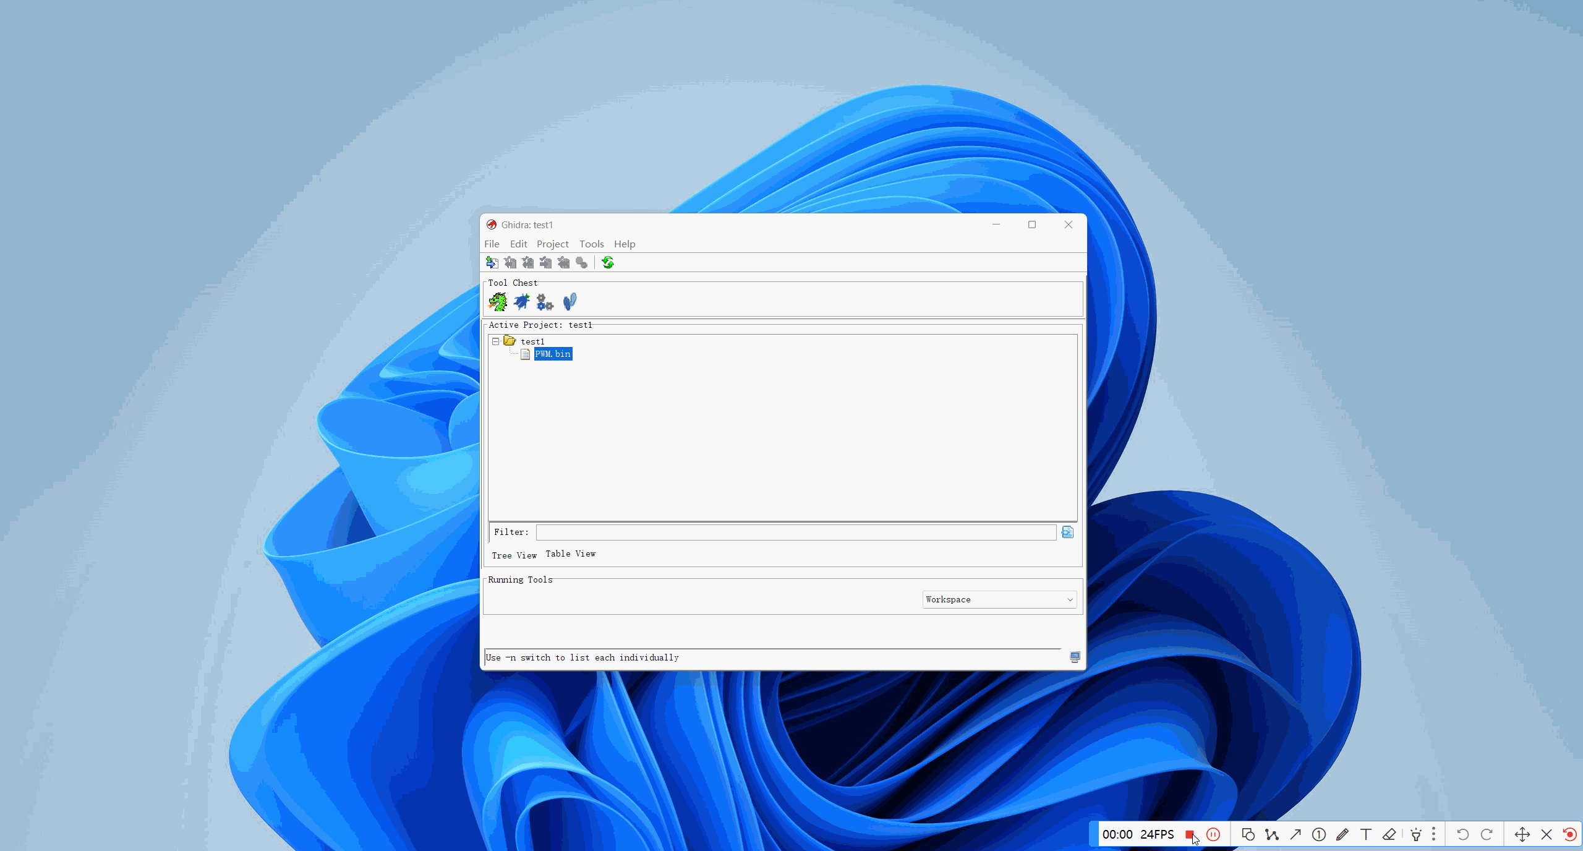Open the Emulator gears tool
The width and height of the screenshot is (1583, 851).
pos(545,302)
